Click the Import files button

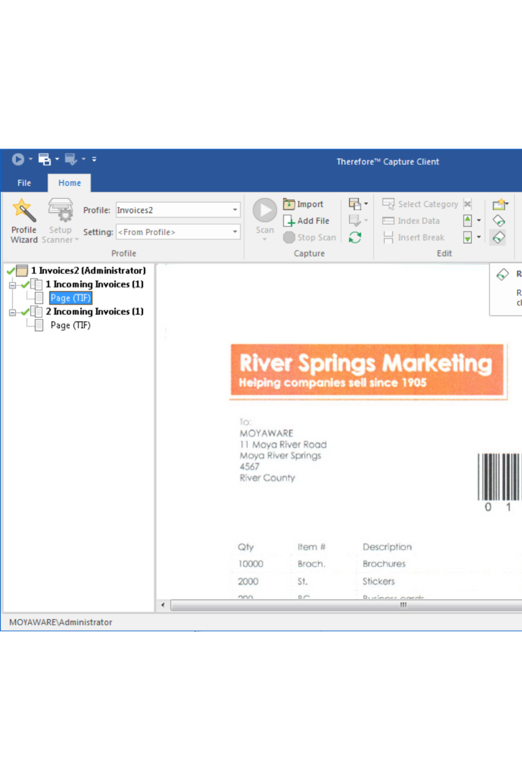pyautogui.click(x=304, y=204)
